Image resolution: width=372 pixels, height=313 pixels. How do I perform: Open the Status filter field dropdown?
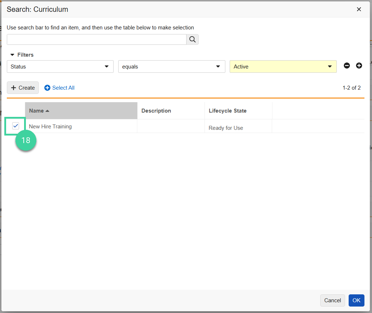(x=106, y=66)
